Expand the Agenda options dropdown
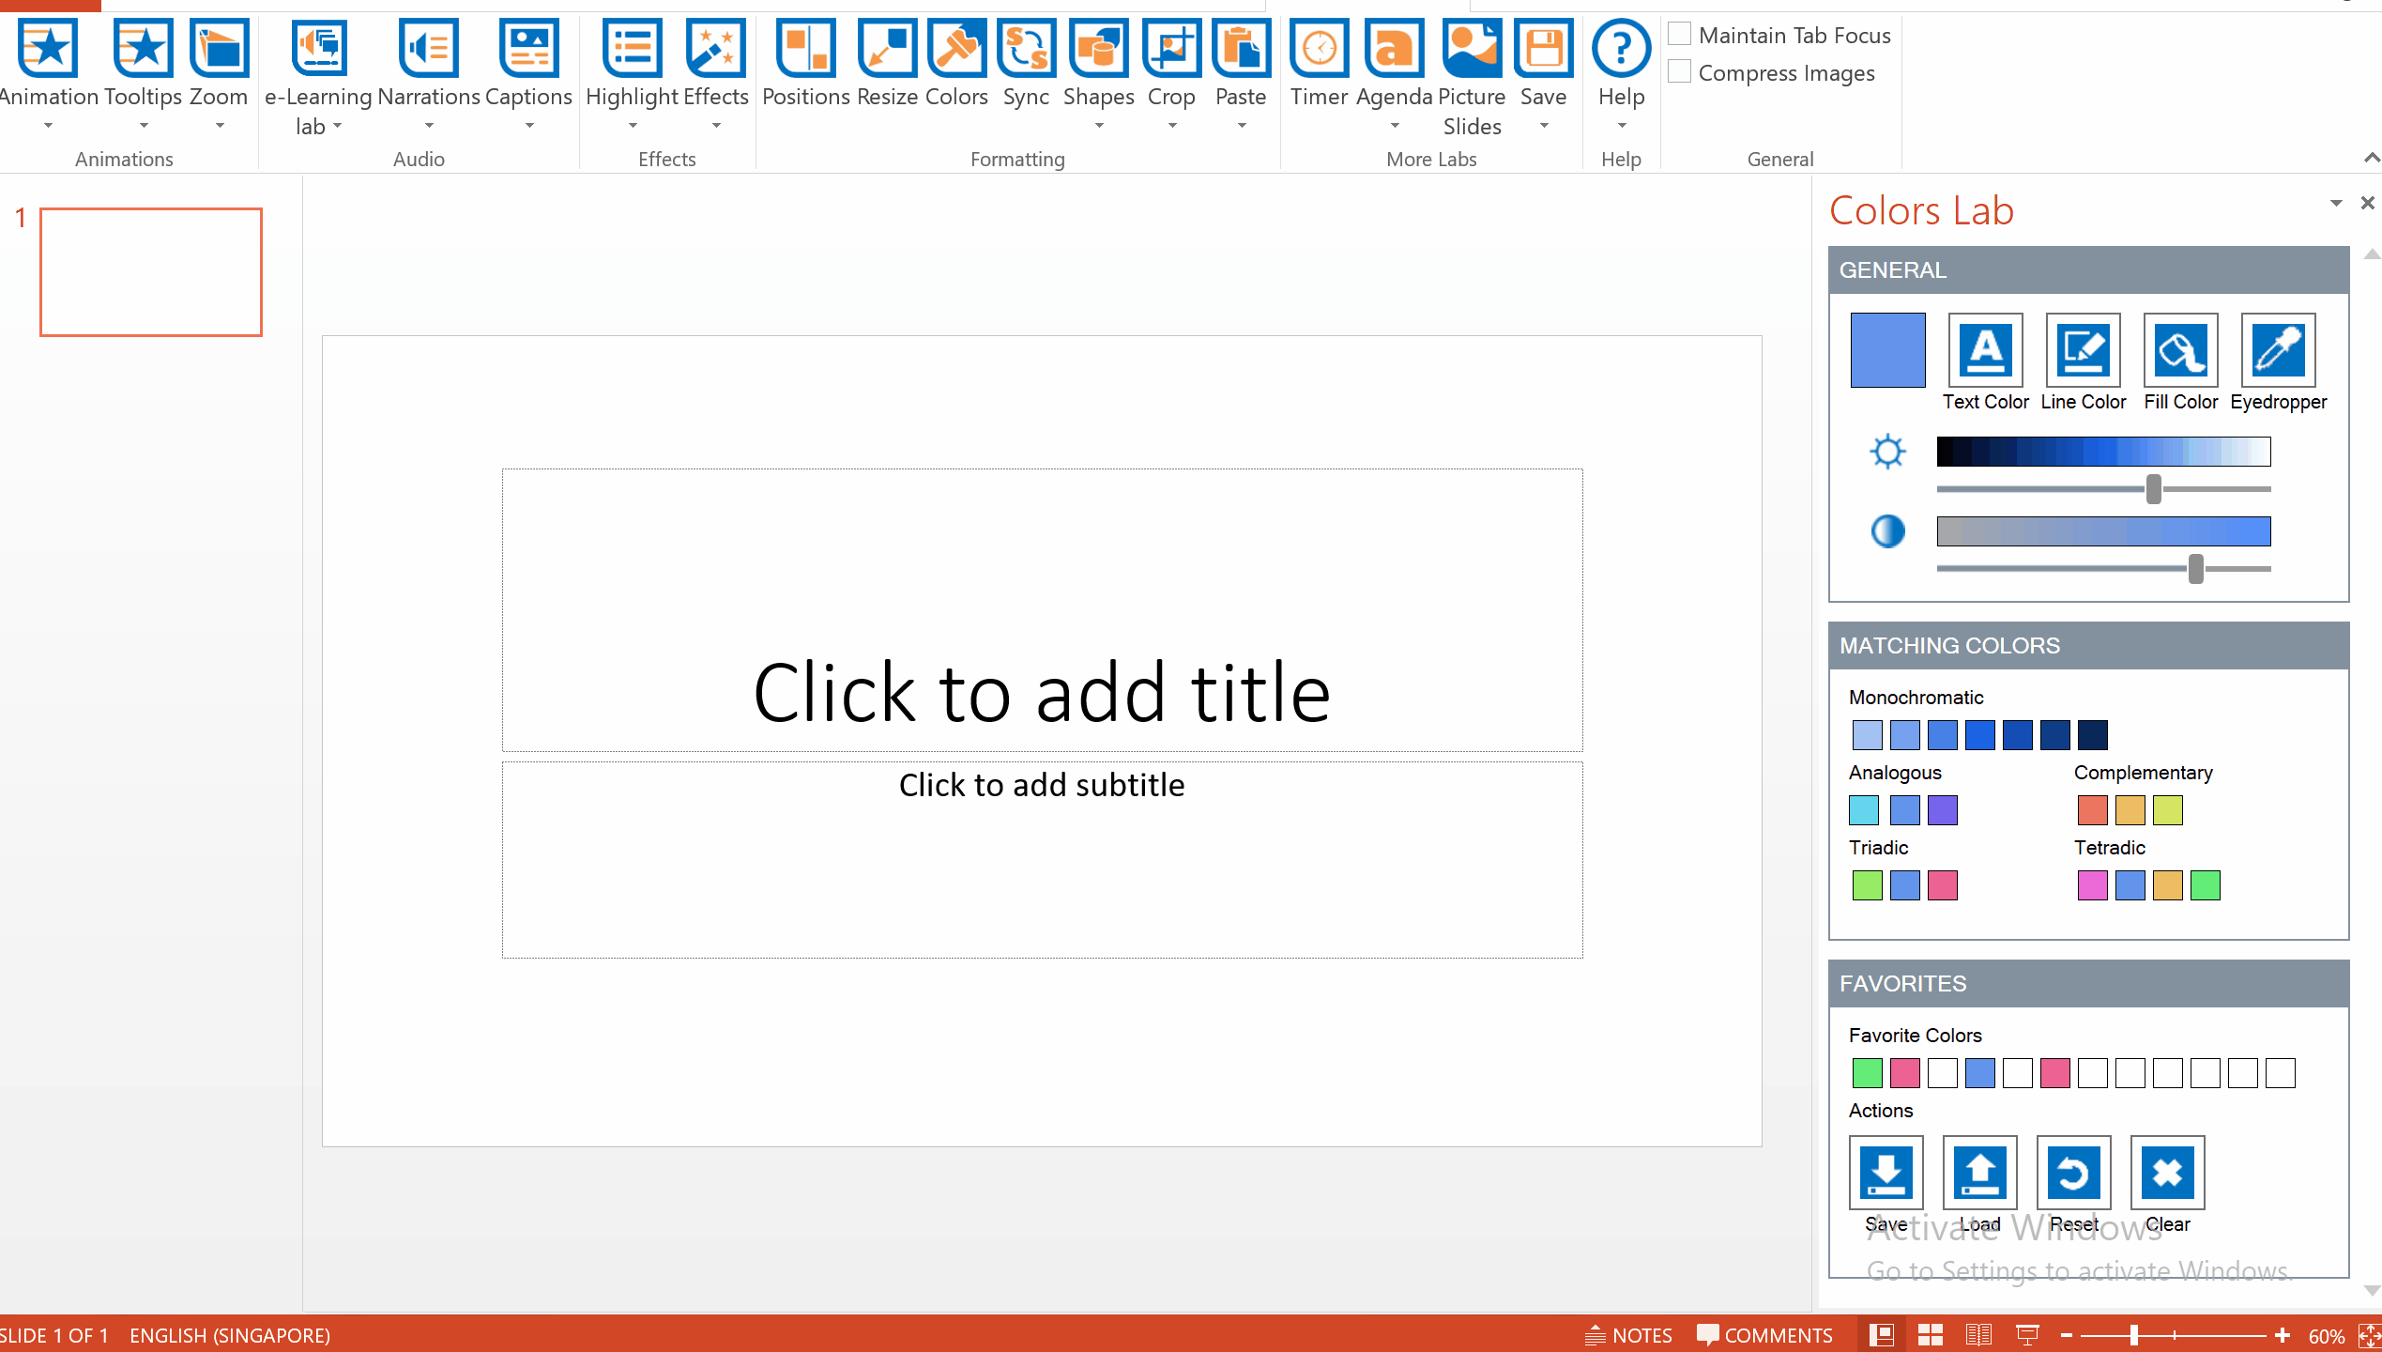This screenshot has width=2382, height=1352. (1393, 125)
